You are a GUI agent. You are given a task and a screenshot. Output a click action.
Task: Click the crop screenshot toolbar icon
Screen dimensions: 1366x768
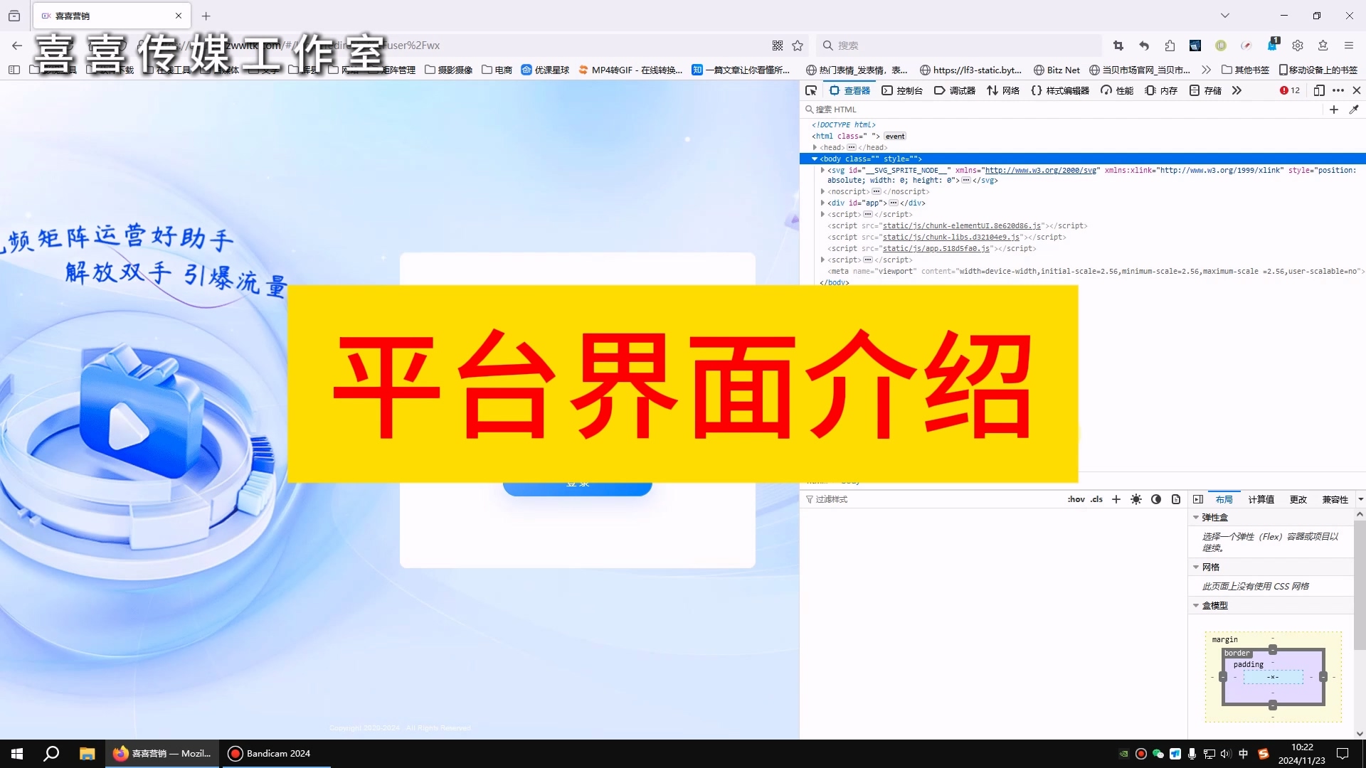coord(1118,46)
